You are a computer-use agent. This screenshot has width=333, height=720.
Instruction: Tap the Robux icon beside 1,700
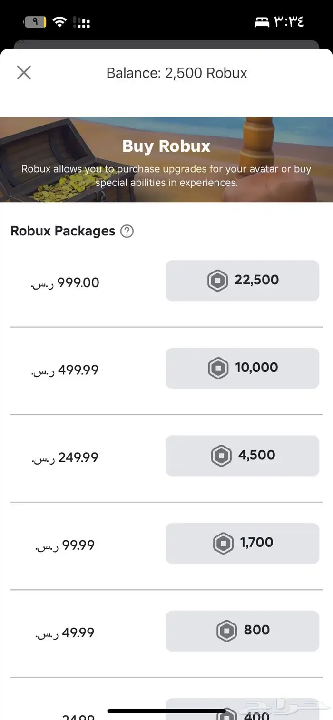point(223,544)
